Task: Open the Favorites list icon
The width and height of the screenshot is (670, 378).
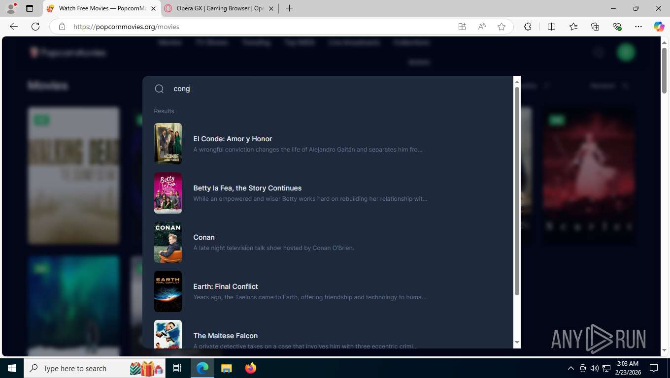Action: tap(573, 27)
